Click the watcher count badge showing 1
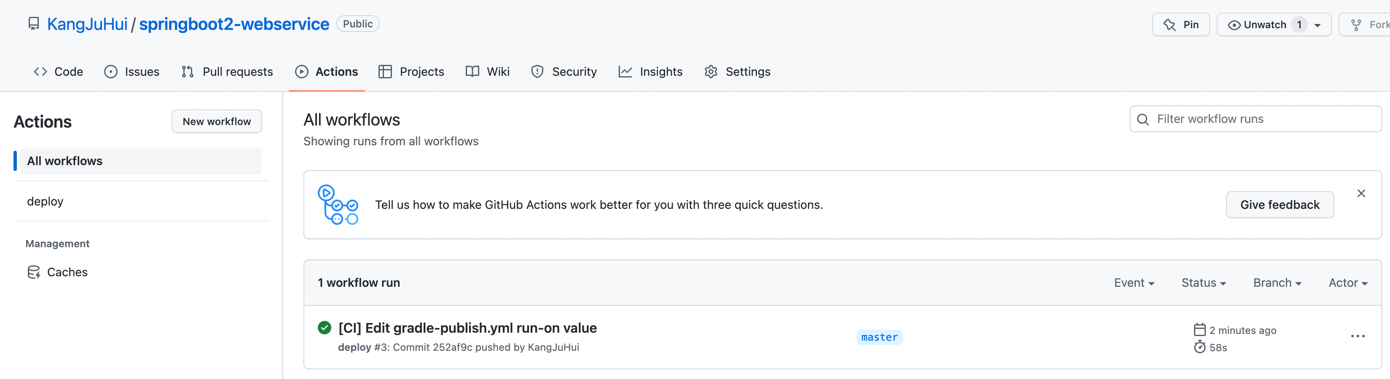The width and height of the screenshot is (1390, 379). 1299,25
